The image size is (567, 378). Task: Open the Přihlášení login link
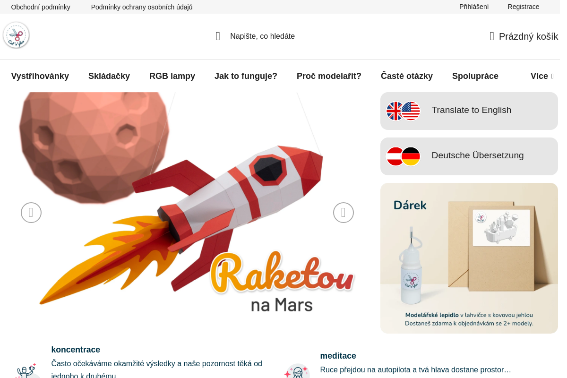(474, 7)
